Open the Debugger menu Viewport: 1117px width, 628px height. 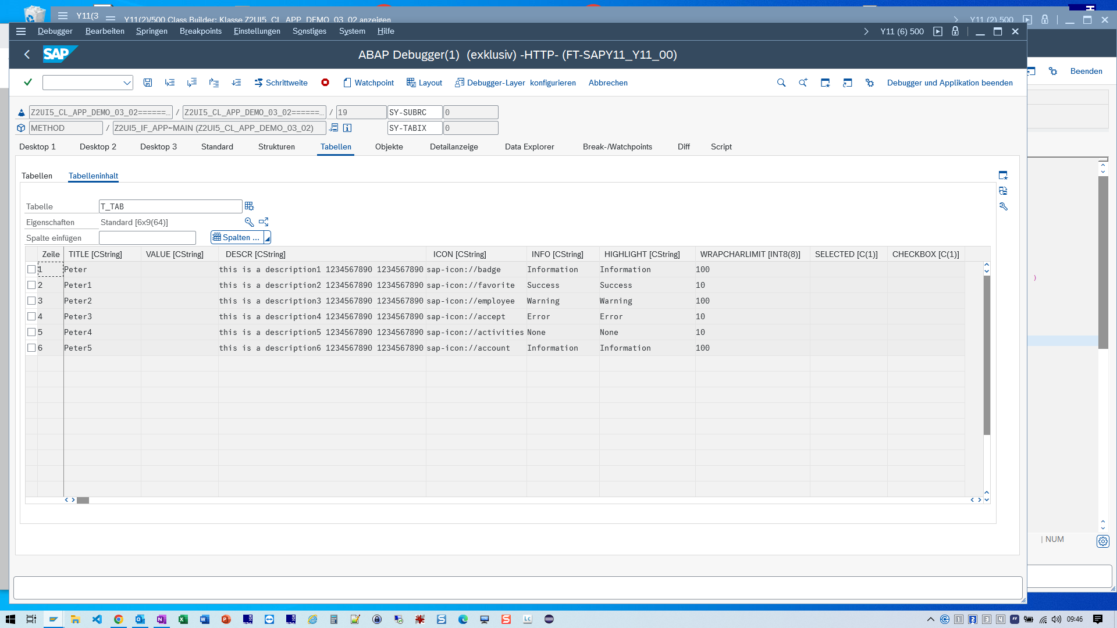tap(55, 31)
